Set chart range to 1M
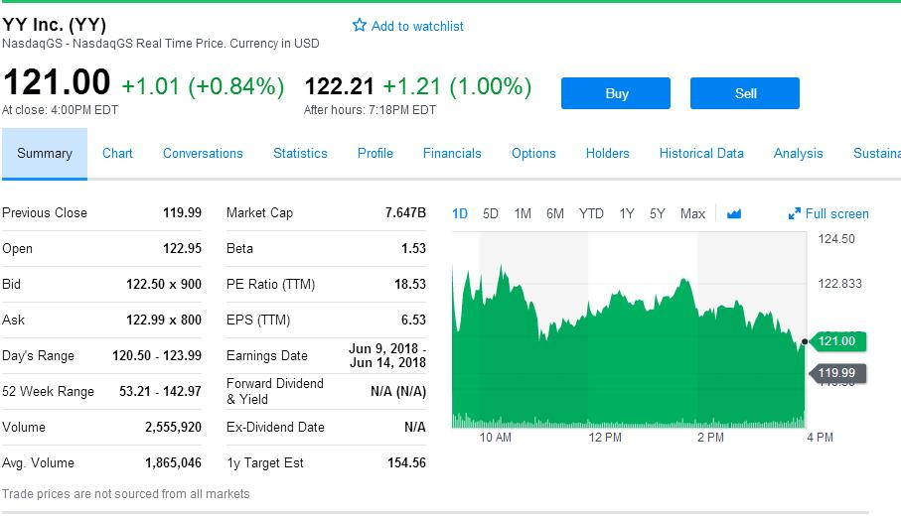901x516 pixels. [x=523, y=213]
